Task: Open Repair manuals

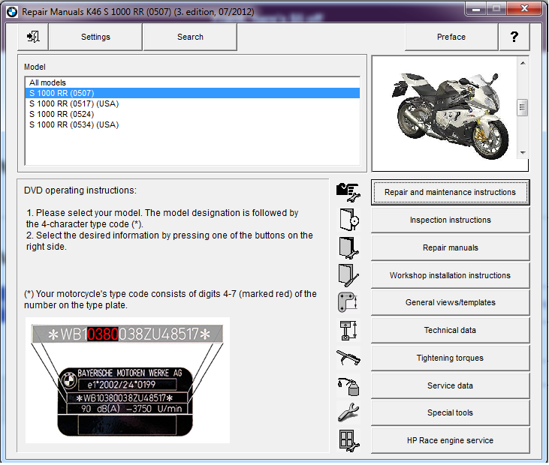Action: [x=451, y=247]
